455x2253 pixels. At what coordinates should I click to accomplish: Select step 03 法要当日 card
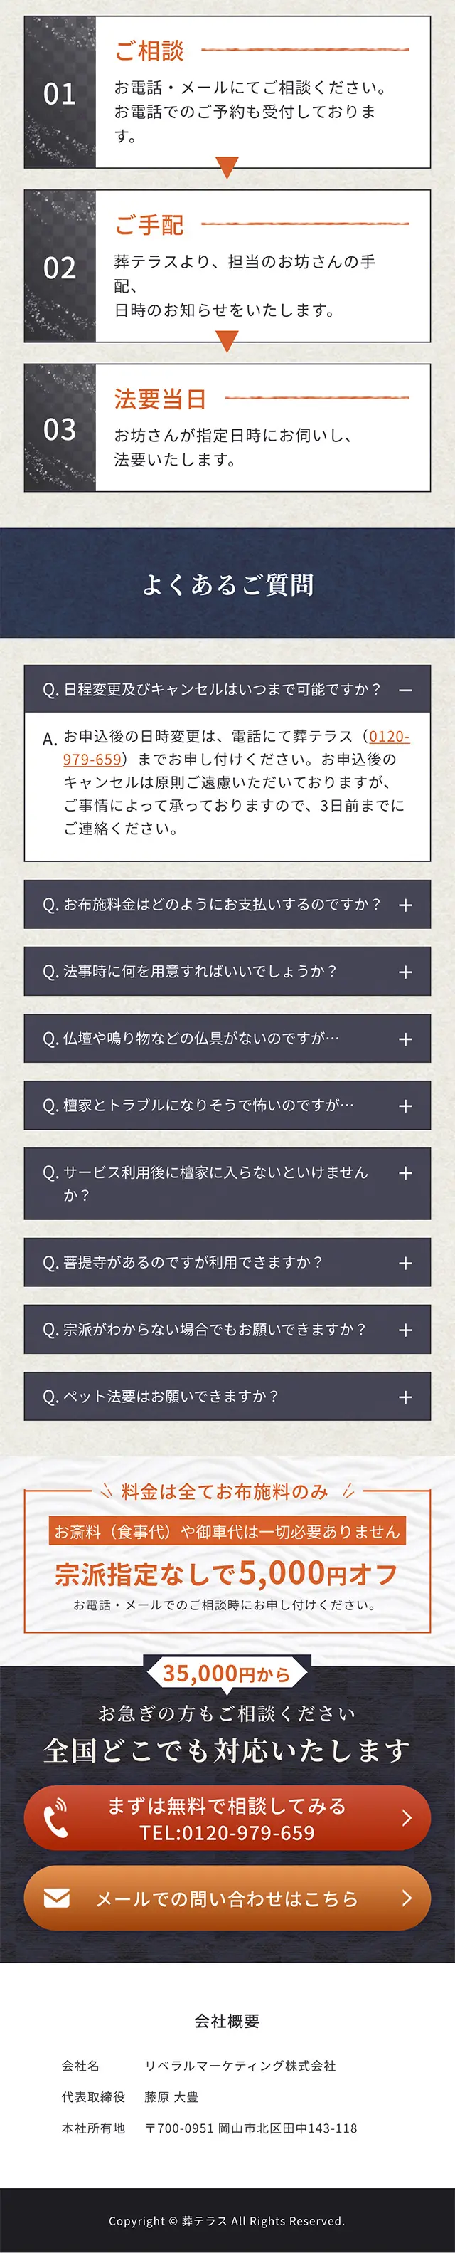pyautogui.click(x=227, y=428)
